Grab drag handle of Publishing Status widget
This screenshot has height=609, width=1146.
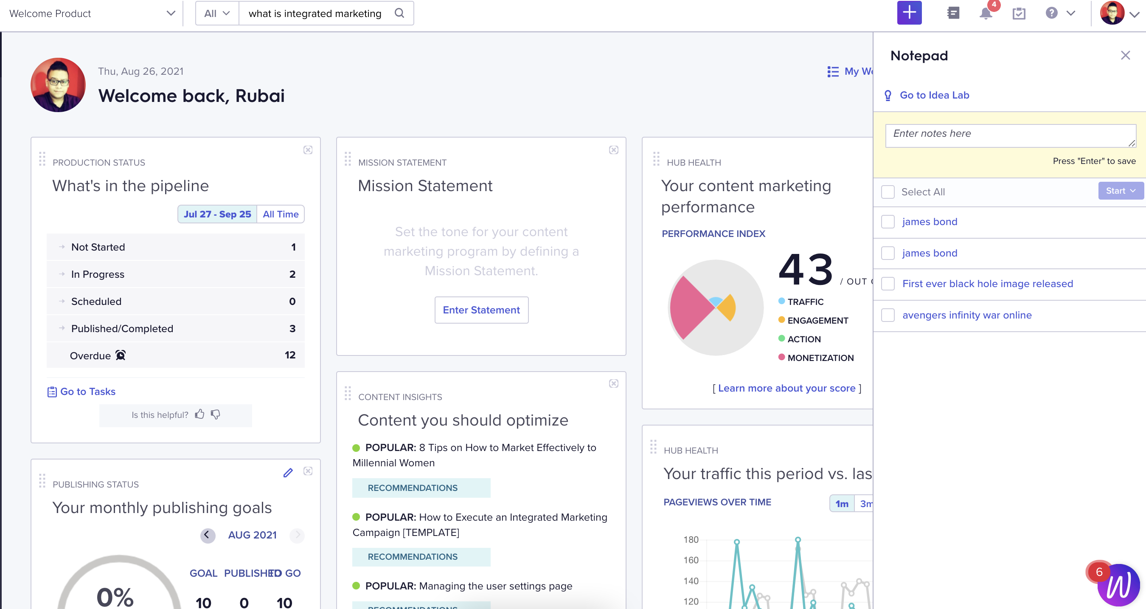pos(42,481)
